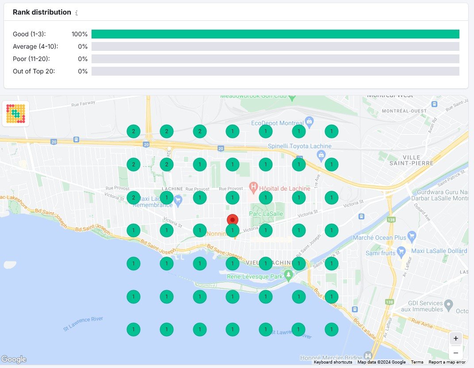
Task: Click the LACHINE district label
Action: tap(172, 189)
